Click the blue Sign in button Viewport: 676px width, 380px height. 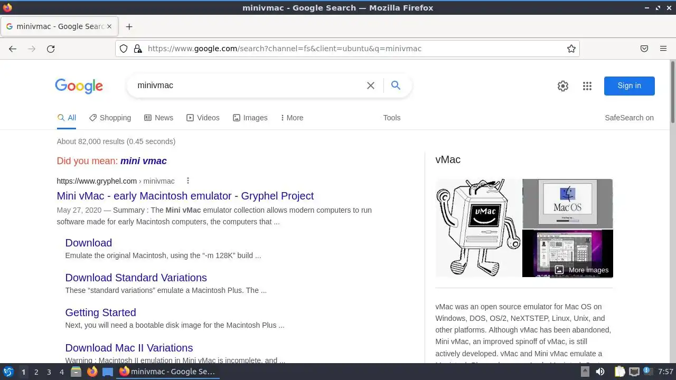point(629,85)
